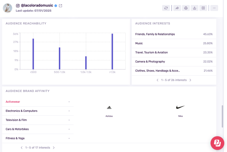Click the Adidas brand logo

[x=109, y=108]
